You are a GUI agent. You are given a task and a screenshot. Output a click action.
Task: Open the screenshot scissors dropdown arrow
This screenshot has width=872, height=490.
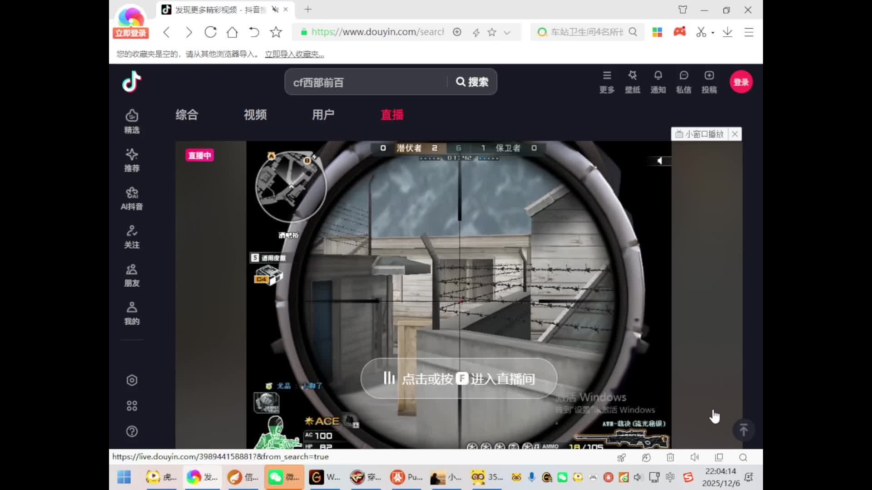pyautogui.click(x=713, y=33)
